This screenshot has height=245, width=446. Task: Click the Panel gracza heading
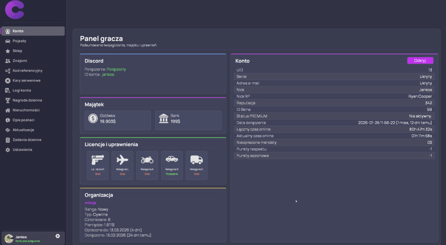101,39
